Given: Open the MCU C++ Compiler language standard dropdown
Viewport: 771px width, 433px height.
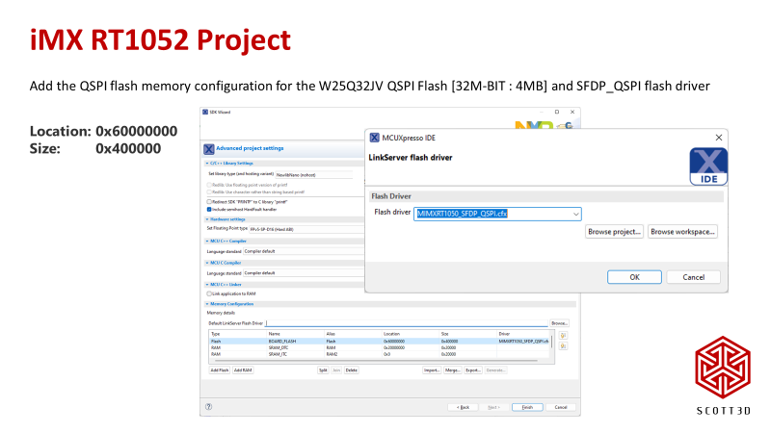Looking at the screenshot, I should click(x=304, y=251).
